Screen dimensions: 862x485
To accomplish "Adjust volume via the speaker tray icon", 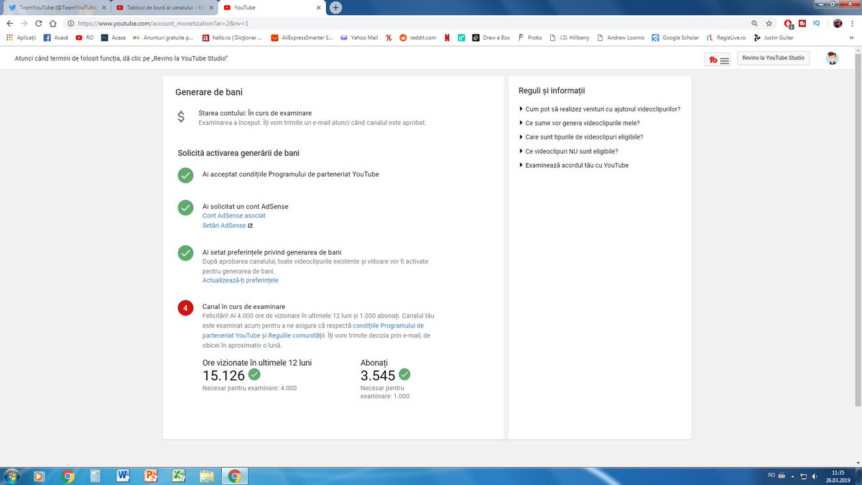I will pos(815,476).
